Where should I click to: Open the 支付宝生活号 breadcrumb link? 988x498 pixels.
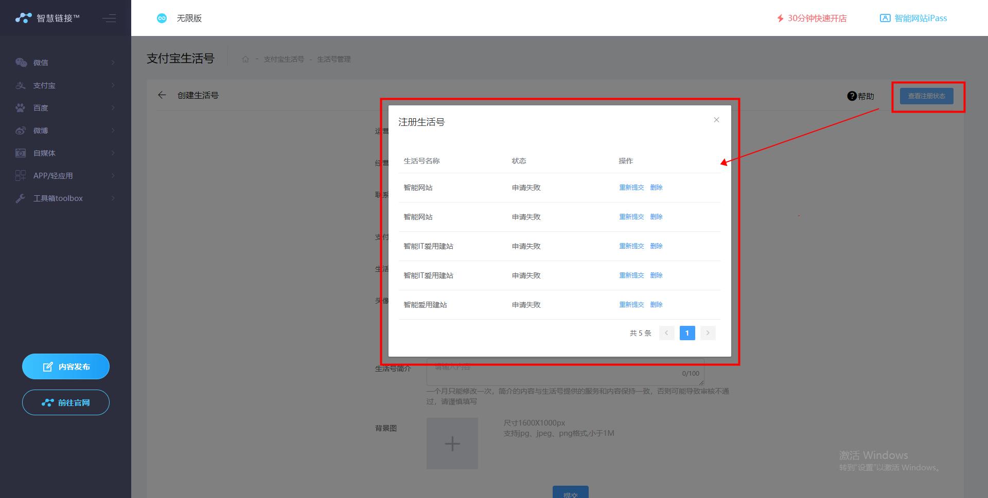click(x=283, y=59)
